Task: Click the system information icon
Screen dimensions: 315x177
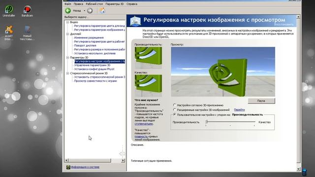Action: point(68,167)
